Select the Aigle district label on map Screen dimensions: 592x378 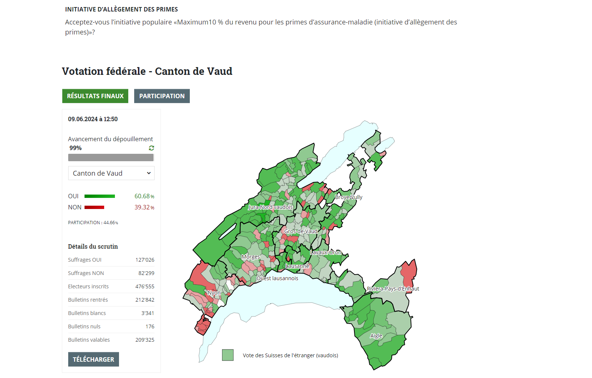pos(376,336)
